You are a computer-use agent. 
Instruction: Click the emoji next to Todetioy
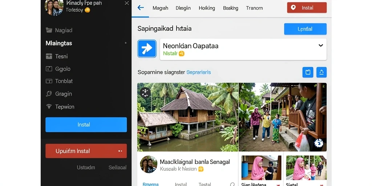pyautogui.click(x=87, y=10)
